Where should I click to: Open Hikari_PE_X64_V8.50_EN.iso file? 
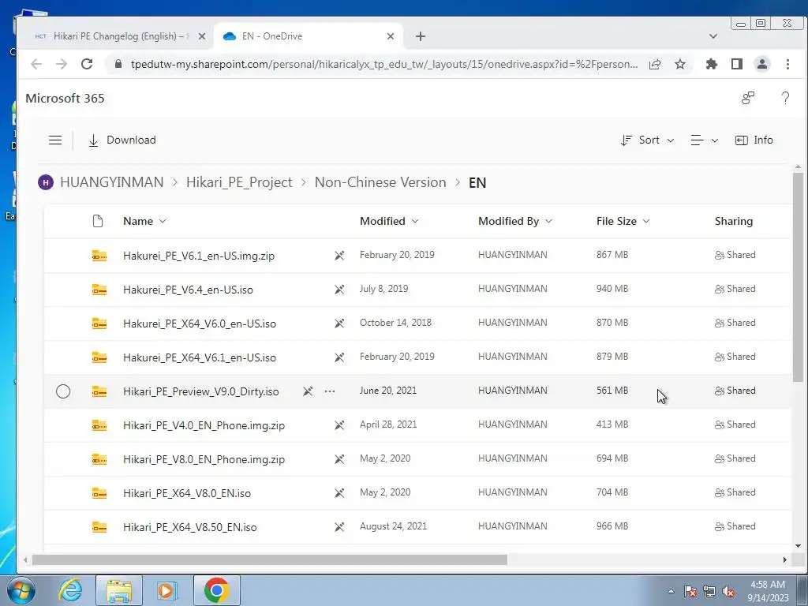tap(189, 528)
